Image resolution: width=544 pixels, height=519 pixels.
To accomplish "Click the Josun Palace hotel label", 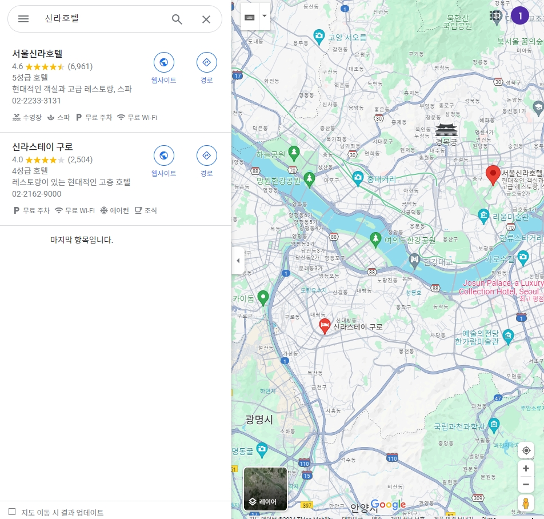I will [501, 288].
